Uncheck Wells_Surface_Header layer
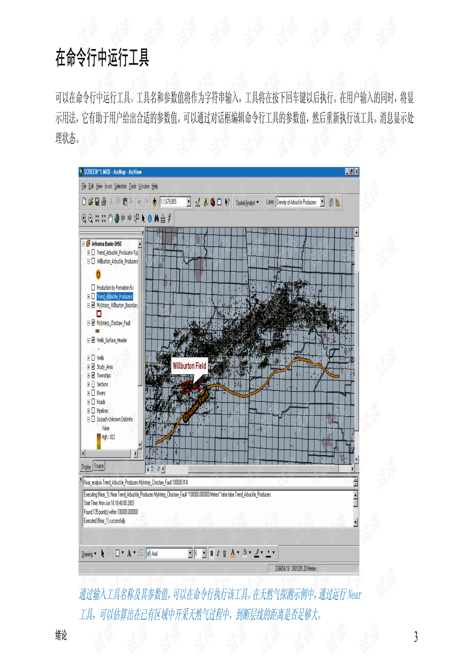474x670 pixels. (93, 340)
